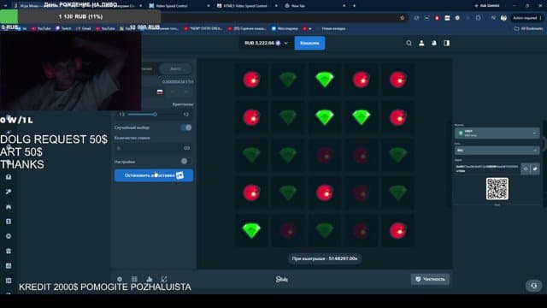Open the deposit network dropdown
This screenshot has height=308, width=547.
pos(497,151)
